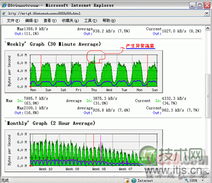Maximize the Internet Explorer window

coord(200,5)
